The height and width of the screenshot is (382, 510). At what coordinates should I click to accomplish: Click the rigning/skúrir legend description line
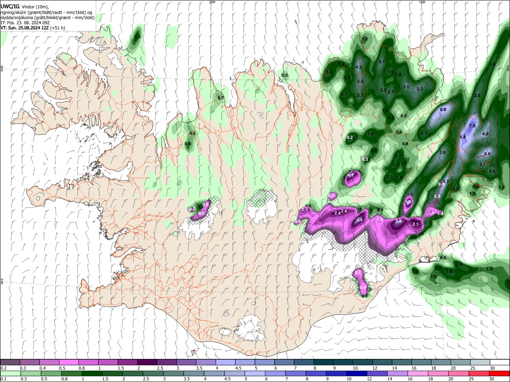tap(46, 12)
